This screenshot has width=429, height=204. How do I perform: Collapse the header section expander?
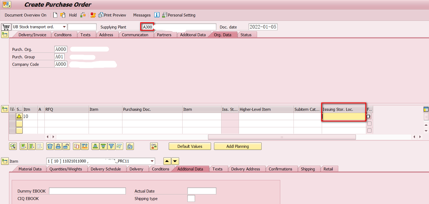(5, 34)
